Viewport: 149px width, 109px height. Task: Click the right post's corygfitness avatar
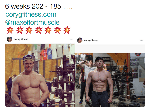[80, 40]
